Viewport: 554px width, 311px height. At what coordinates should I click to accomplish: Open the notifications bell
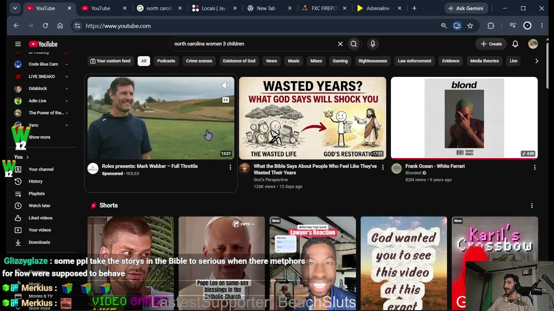[x=515, y=44]
